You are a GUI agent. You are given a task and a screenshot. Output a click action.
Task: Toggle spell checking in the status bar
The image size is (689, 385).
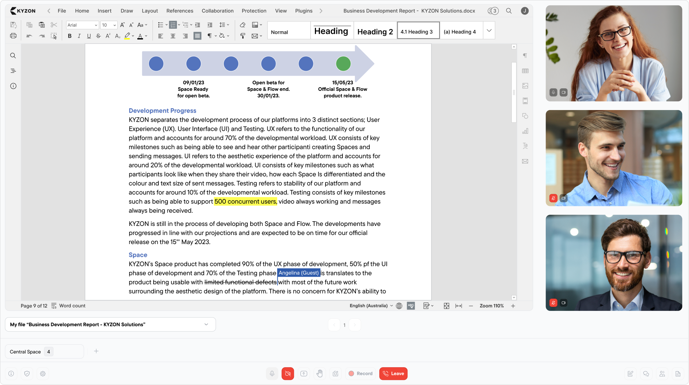[x=411, y=306]
